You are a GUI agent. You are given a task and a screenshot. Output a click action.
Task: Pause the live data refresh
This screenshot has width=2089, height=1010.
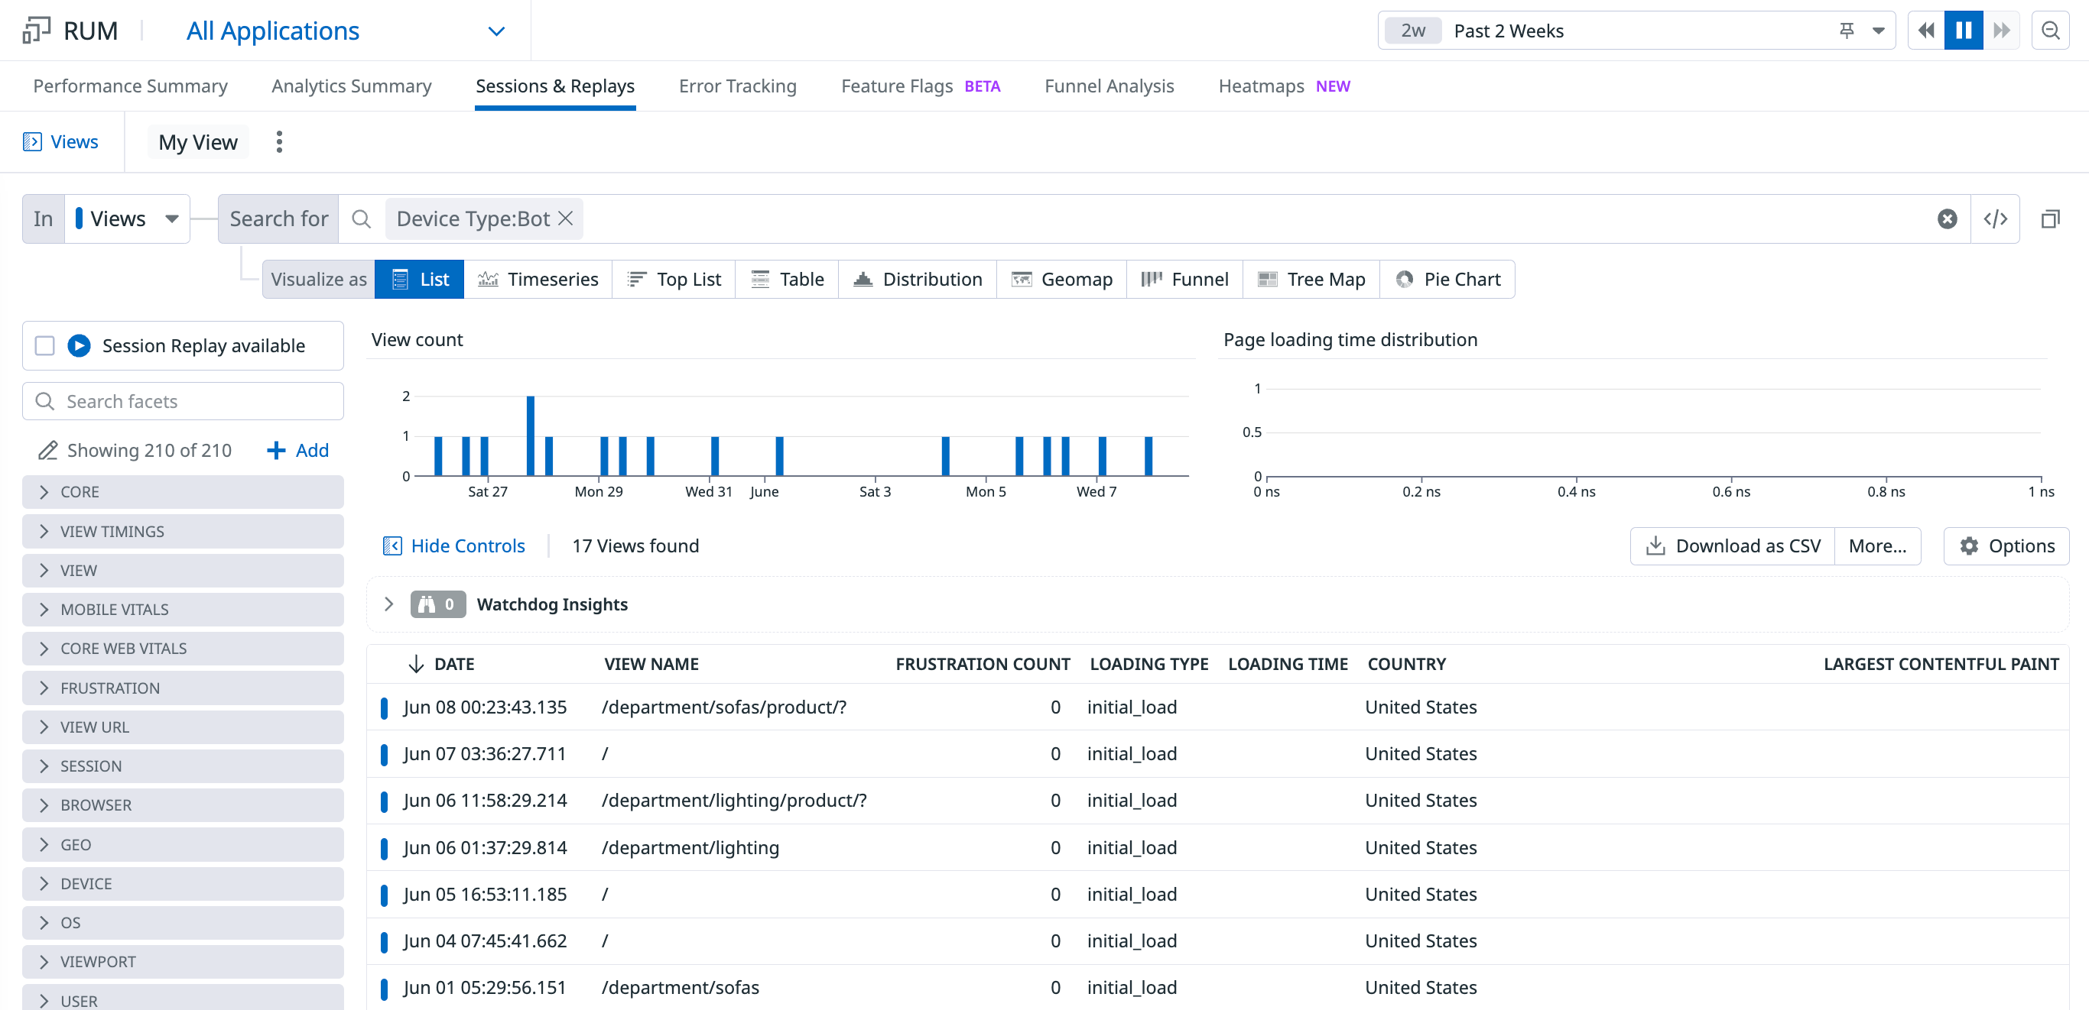tap(1963, 30)
